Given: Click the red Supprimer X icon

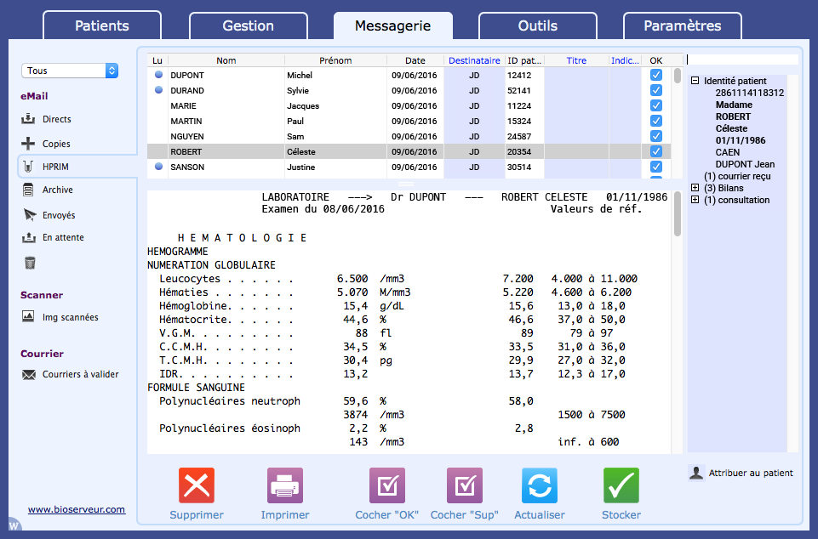Looking at the screenshot, I should pos(196,485).
